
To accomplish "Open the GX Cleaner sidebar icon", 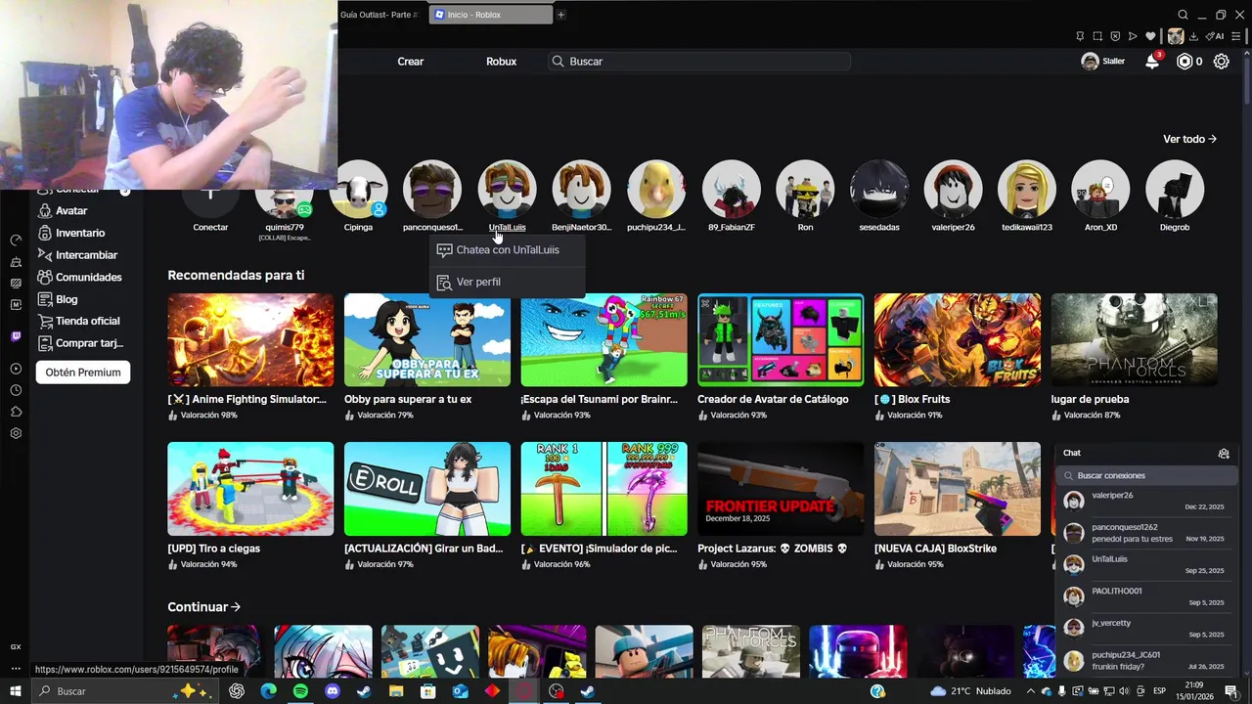I will (x=16, y=262).
